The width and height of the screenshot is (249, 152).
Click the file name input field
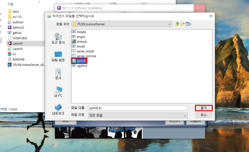(138, 108)
